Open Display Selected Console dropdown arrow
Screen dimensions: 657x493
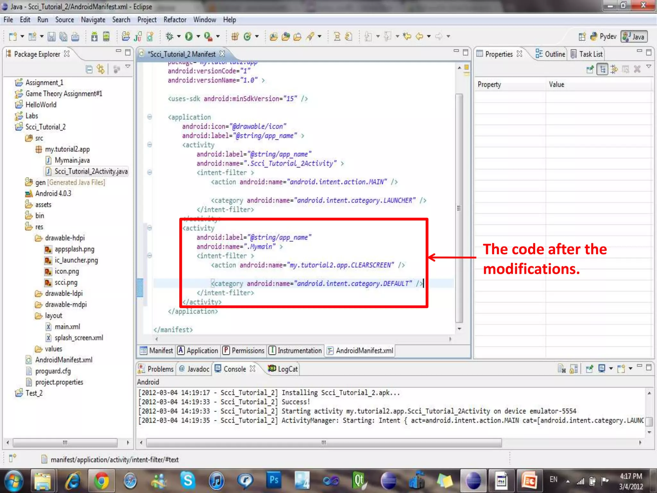point(611,368)
